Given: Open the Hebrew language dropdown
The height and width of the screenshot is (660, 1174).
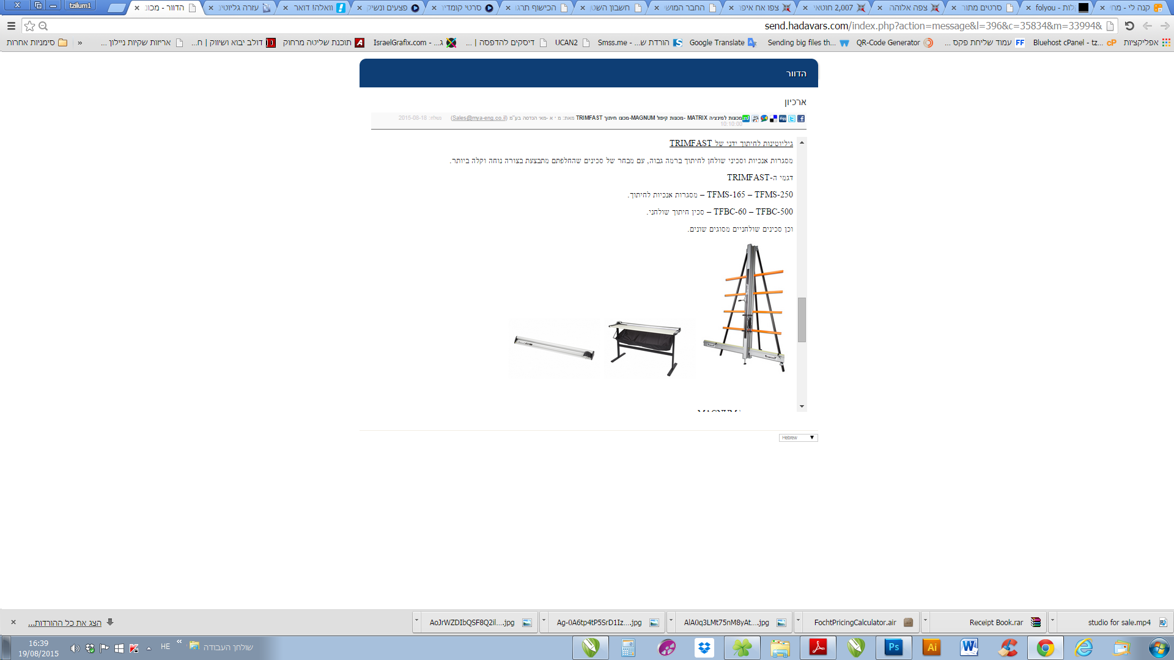Looking at the screenshot, I should [798, 438].
